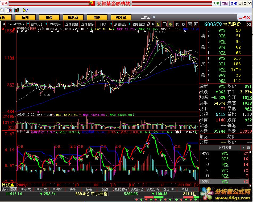Click 选择指标
This screenshot has width=253, height=202.
pyautogui.click(x=88, y=24)
